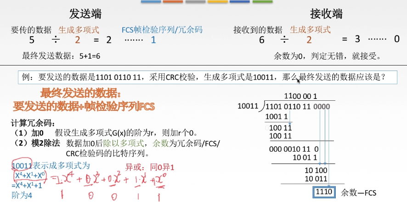Click the blue remainder 1 in sender equation
The height and width of the screenshot is (202, 407).
point(153,40)
